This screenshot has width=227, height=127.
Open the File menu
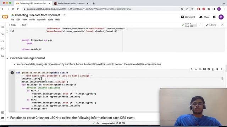[12, 20]
